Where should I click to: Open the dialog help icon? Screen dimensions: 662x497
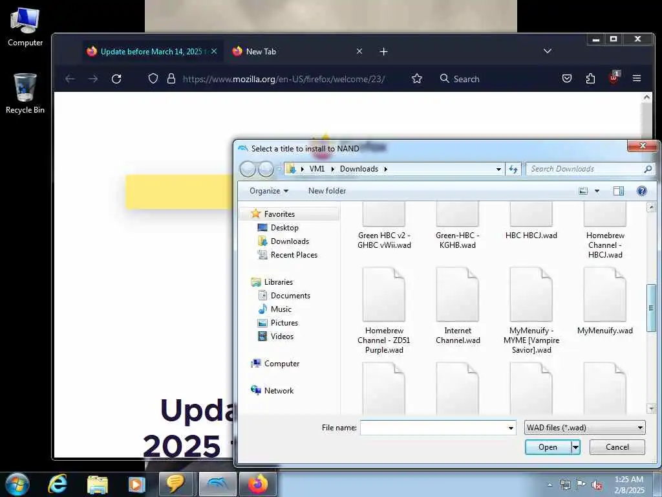(x=642, y=191)
